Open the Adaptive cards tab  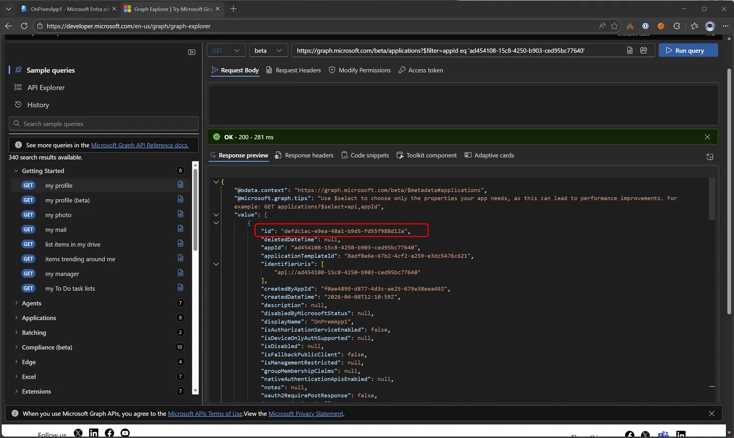[489, 155]
